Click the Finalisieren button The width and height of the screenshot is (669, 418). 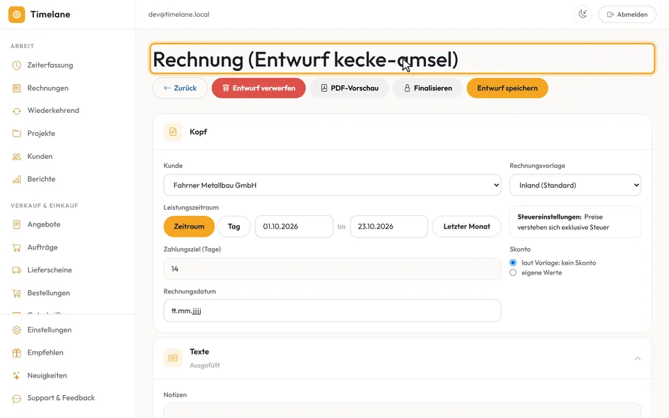coord(427,88)
